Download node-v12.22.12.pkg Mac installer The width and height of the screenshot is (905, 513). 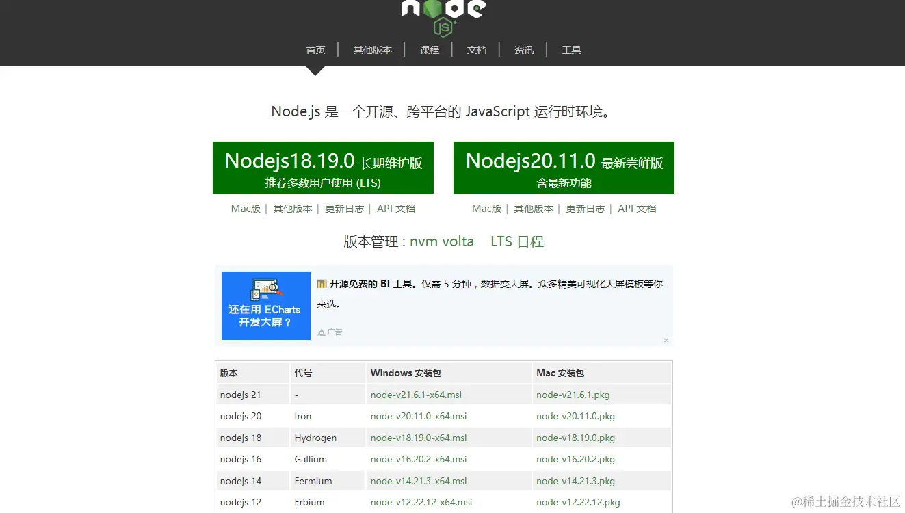click(x=578, y=502)
